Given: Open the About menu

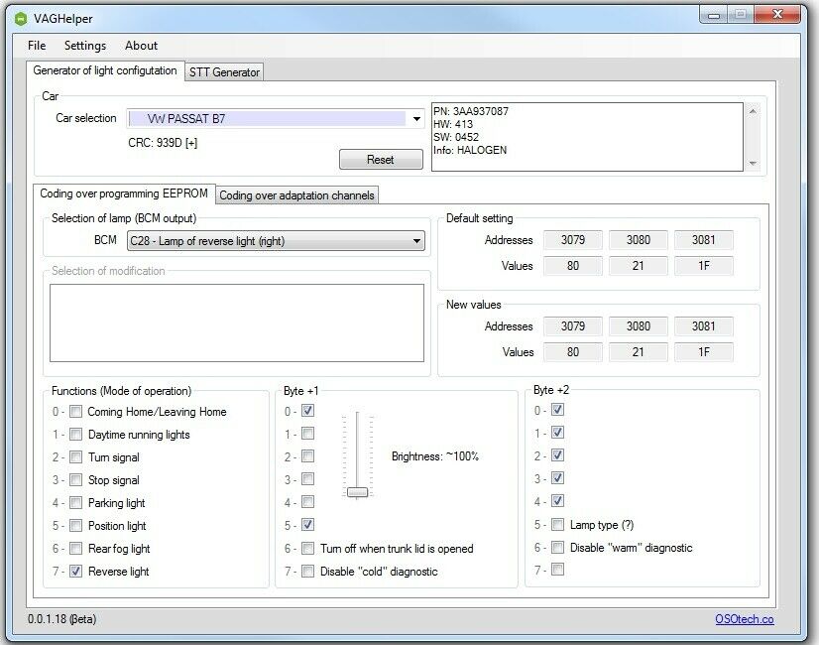Looking at the screenshot, I should click(x=141, y=46).
